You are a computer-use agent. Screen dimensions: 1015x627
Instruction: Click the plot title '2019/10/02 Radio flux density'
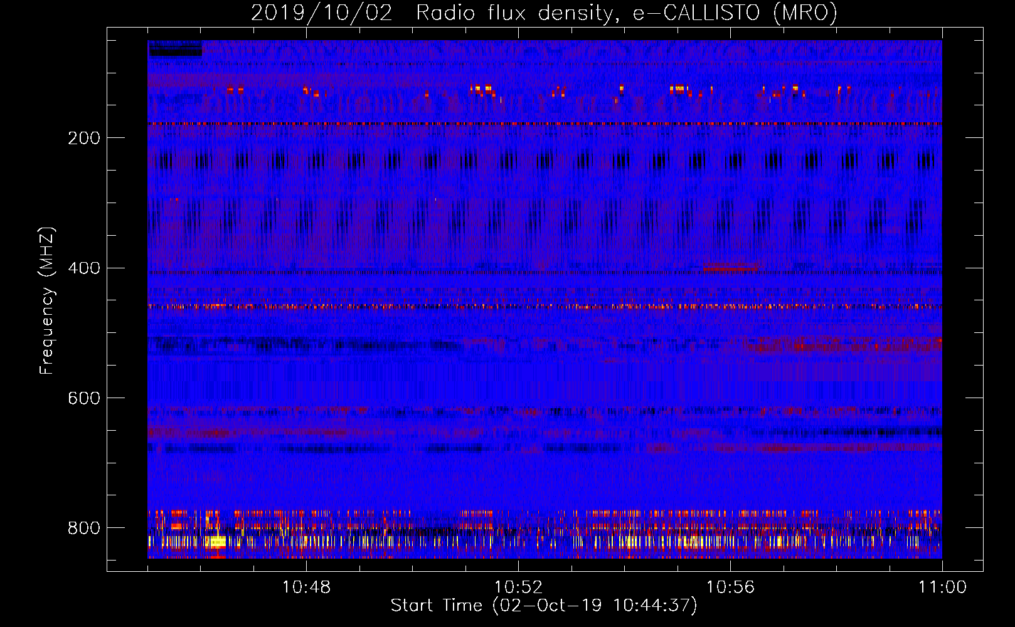tap(544, 13)
